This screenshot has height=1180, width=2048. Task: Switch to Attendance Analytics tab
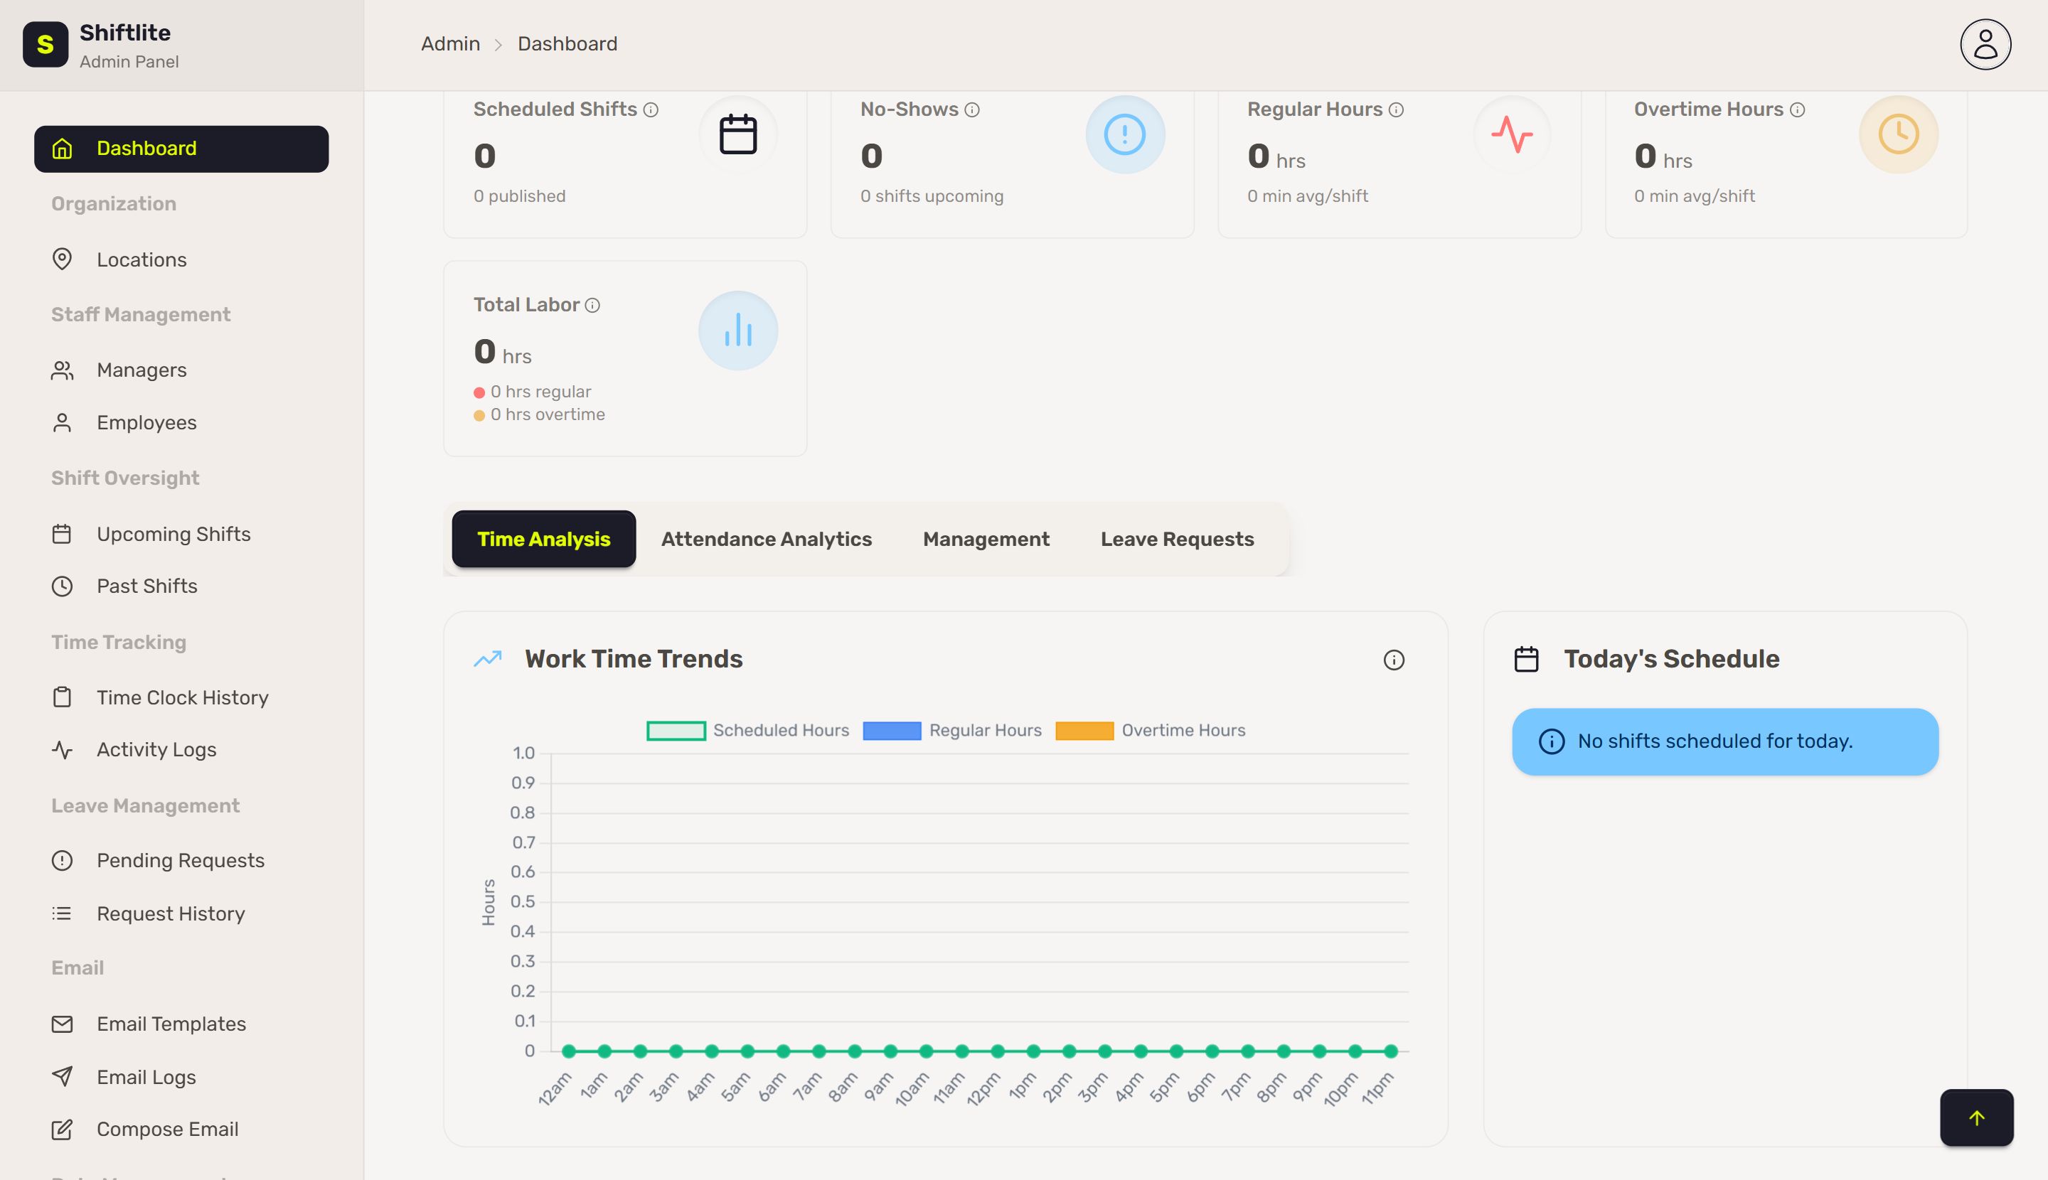(x=766, y=539)
